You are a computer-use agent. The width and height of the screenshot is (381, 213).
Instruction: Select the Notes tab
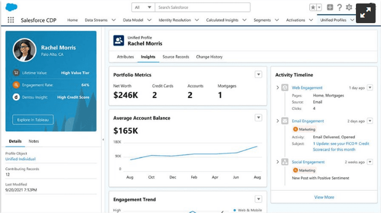33,141
